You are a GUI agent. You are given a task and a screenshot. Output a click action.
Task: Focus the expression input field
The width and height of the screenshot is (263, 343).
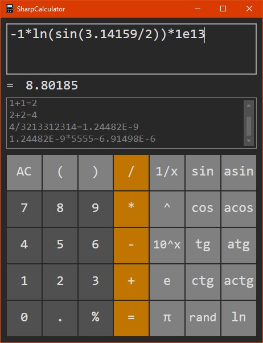tap(131, 49)
